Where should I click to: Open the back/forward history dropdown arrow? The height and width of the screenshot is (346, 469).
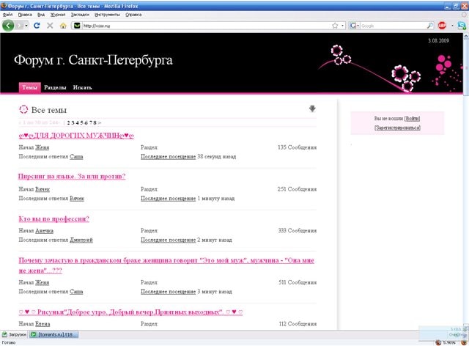[27, 25]
